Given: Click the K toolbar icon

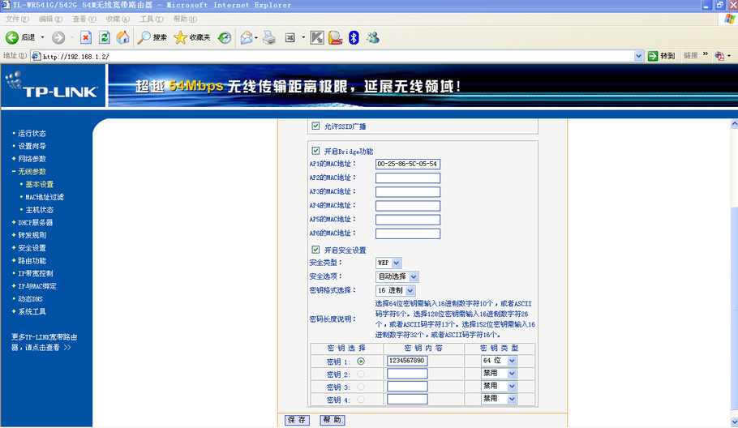Looking at the screenshot, I should [x=317, y=37].
